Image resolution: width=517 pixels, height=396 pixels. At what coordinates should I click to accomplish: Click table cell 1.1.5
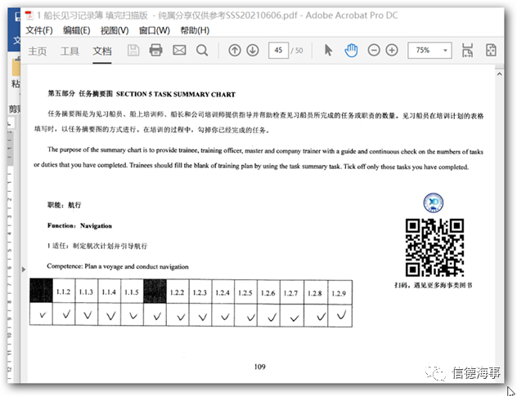pos(132,291)
